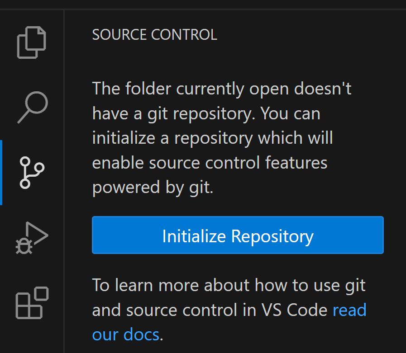The height and width of the screenshot is (353, 406).
Task: Start a git repo with the blue button
Action: (238, 235)
